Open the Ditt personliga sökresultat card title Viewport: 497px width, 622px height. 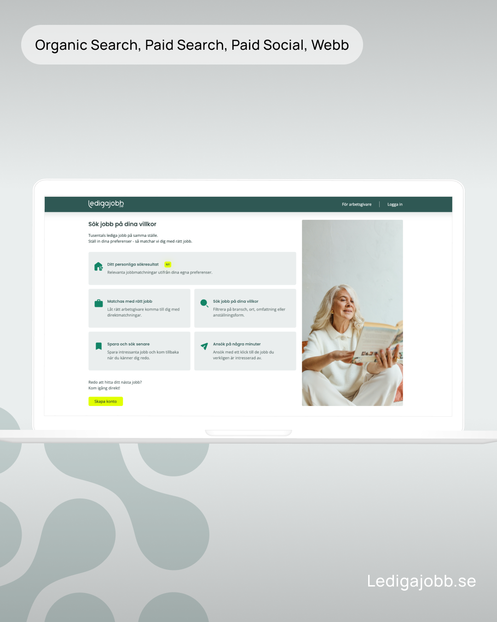(133, 264)
